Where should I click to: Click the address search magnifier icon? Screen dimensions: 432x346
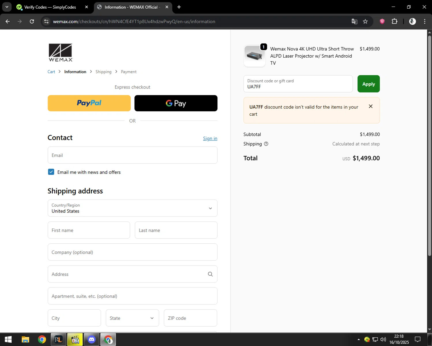coord(210,274)
